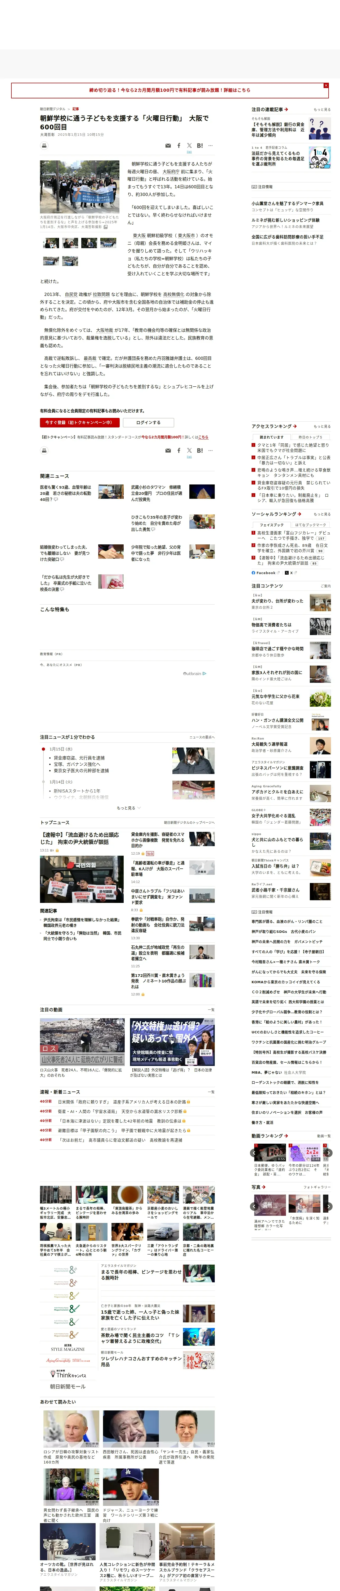Open the first small thumbnail under the photo

coord(51,243)
